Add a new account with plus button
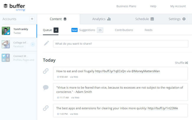 pyautogui.click(x=32, y=19)
